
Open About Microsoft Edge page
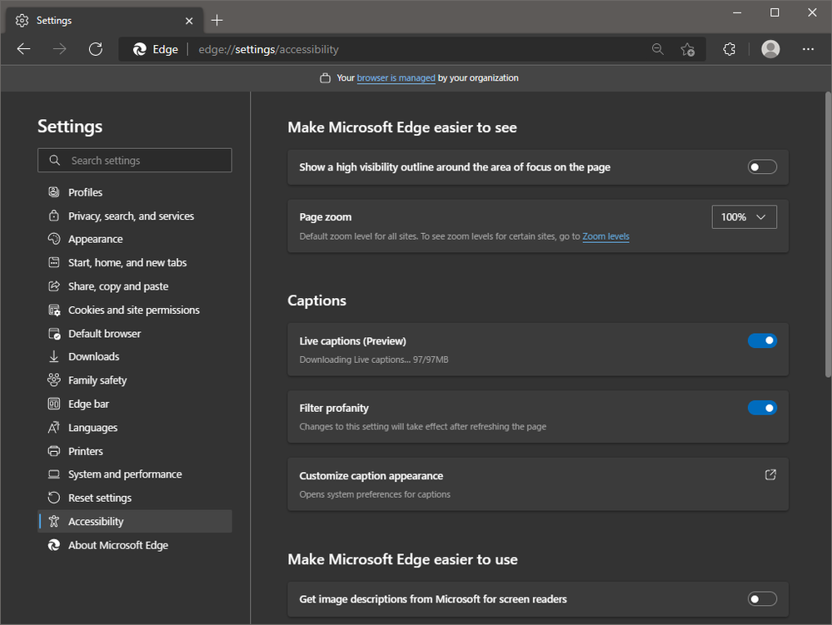pyautogui.click(x=135, y=545)
